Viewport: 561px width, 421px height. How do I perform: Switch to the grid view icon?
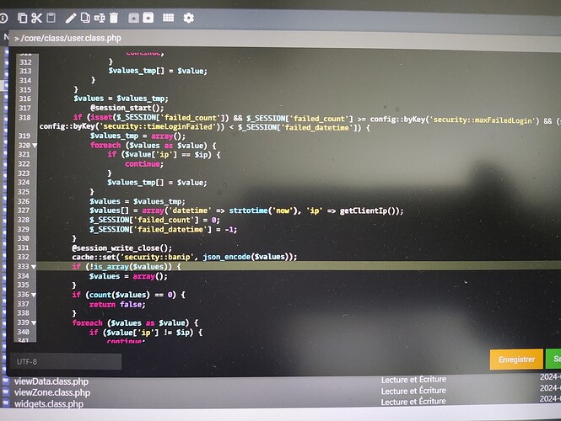pos(168,18)
